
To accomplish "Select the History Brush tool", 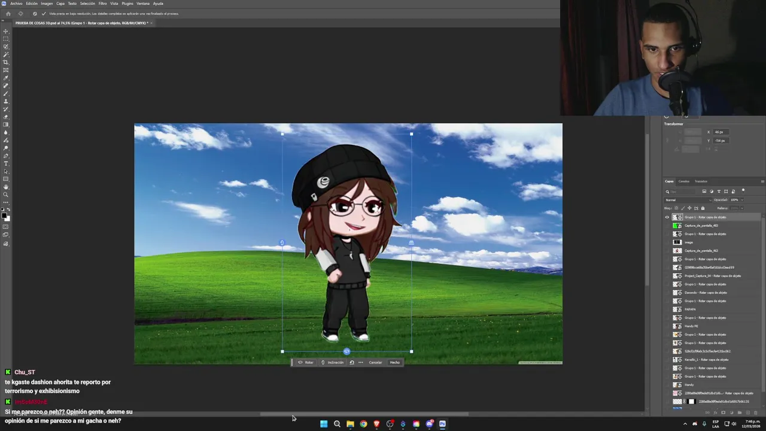I will pyautogui.click(x=6, y=109).
